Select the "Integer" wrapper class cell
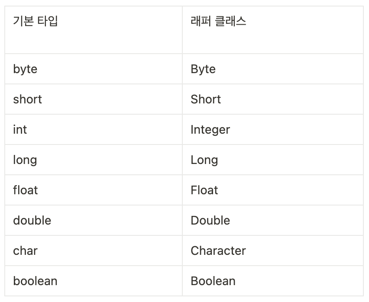 click(210, 129)
